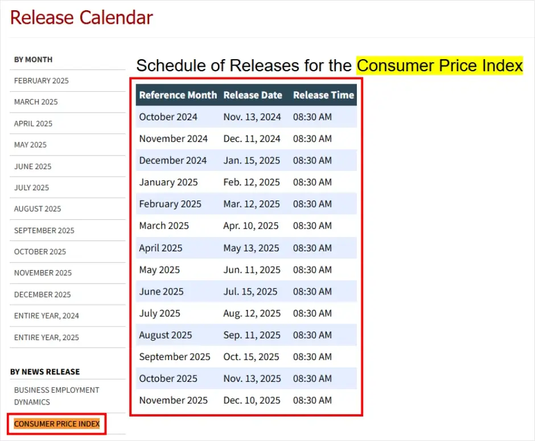Open the June 2025 sidebar link

pyautogui.click(x=32, y=166)
